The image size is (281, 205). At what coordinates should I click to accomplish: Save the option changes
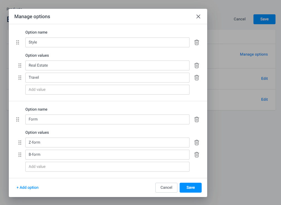190,187
